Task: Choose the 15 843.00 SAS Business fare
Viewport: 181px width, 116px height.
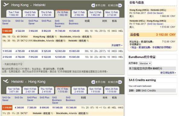Action: point(74,57)
